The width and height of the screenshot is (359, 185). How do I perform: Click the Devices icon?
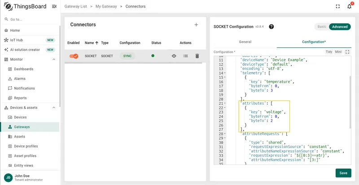(10, 117)
